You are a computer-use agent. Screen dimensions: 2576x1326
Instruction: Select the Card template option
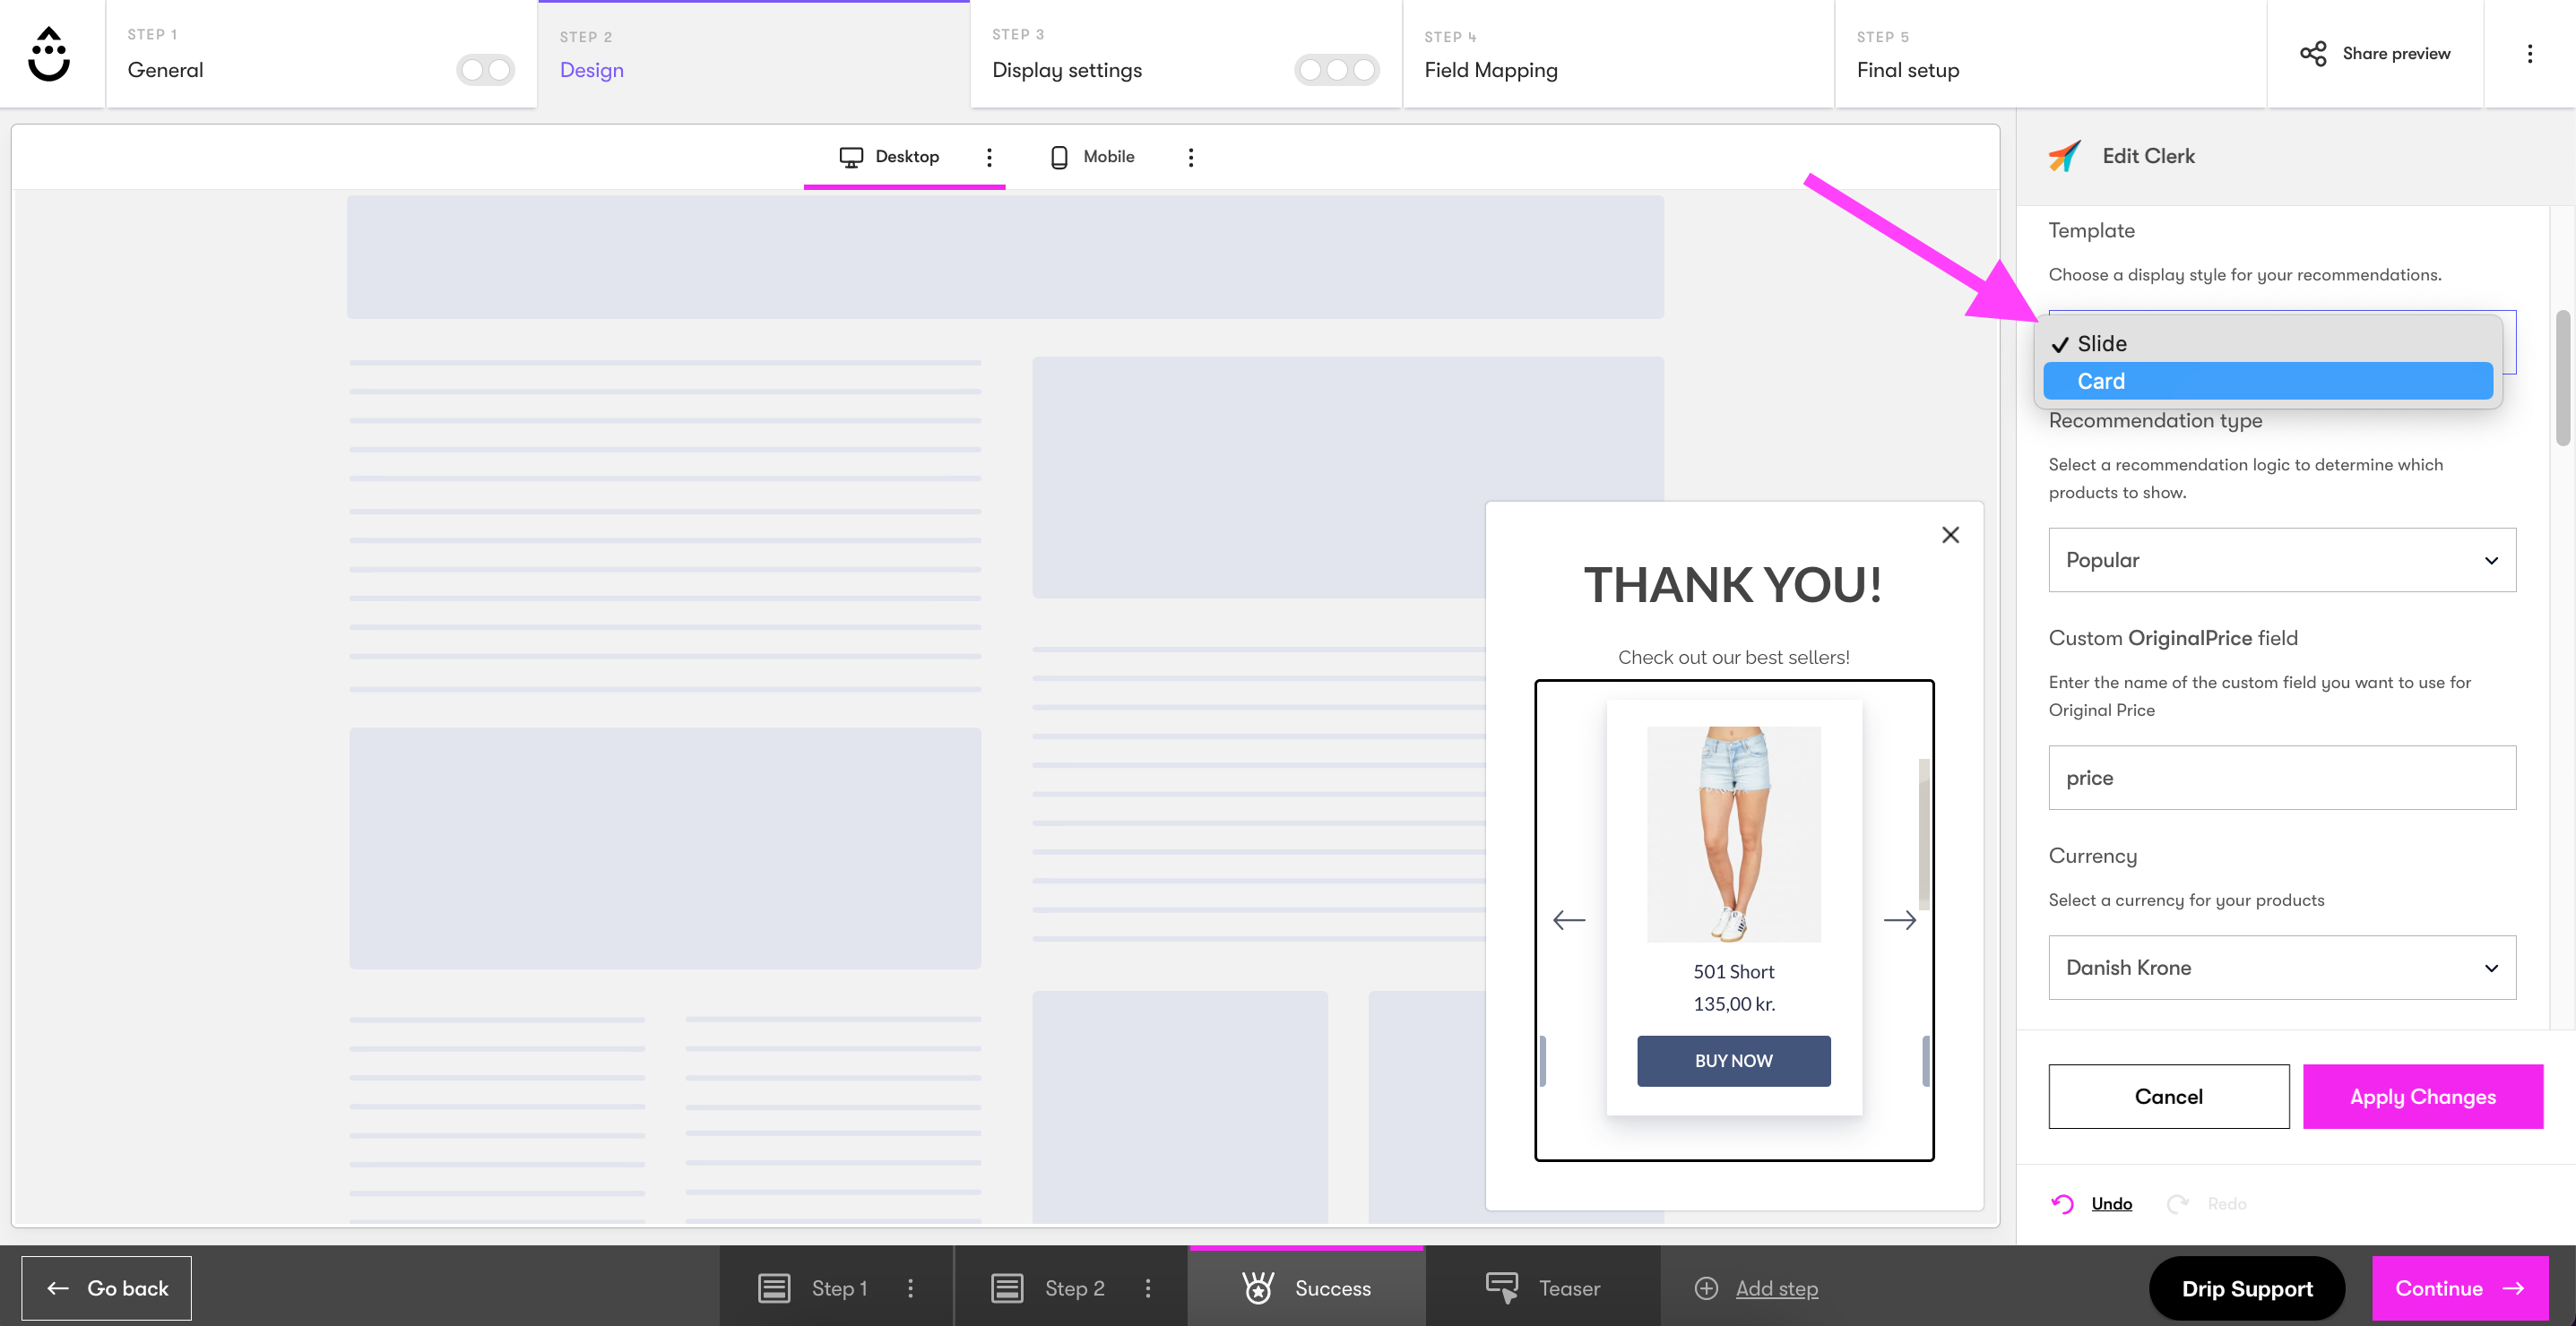2268,381
